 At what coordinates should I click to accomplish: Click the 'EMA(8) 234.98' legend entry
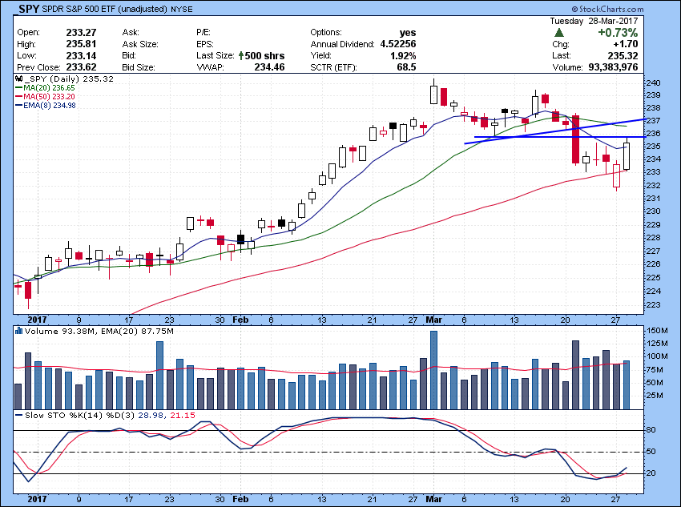point(50,105)
